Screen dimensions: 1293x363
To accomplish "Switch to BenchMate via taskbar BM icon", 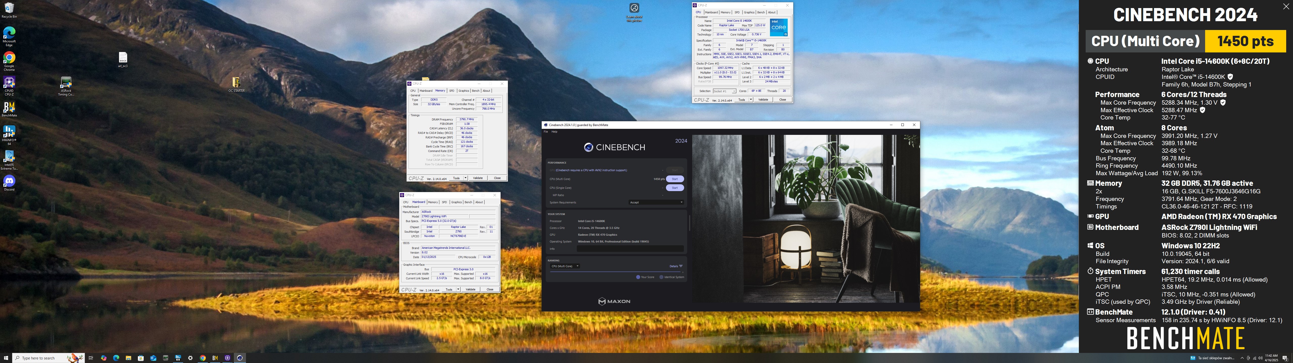I will click(215, 358).
